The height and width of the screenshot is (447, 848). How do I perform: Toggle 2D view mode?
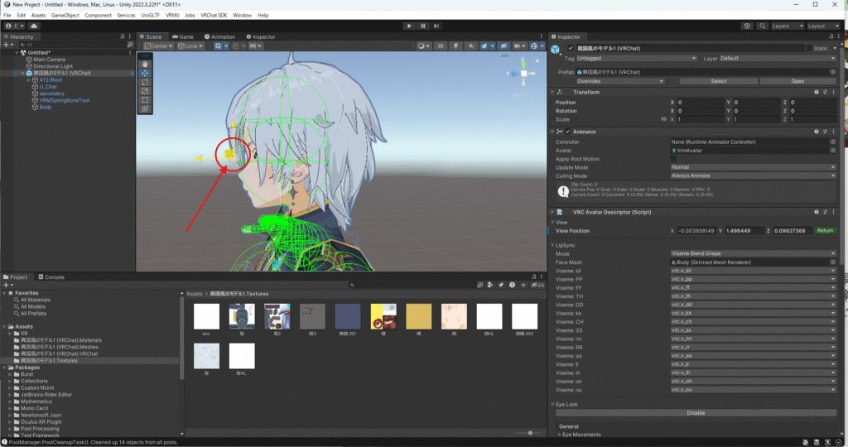[441, 46]
